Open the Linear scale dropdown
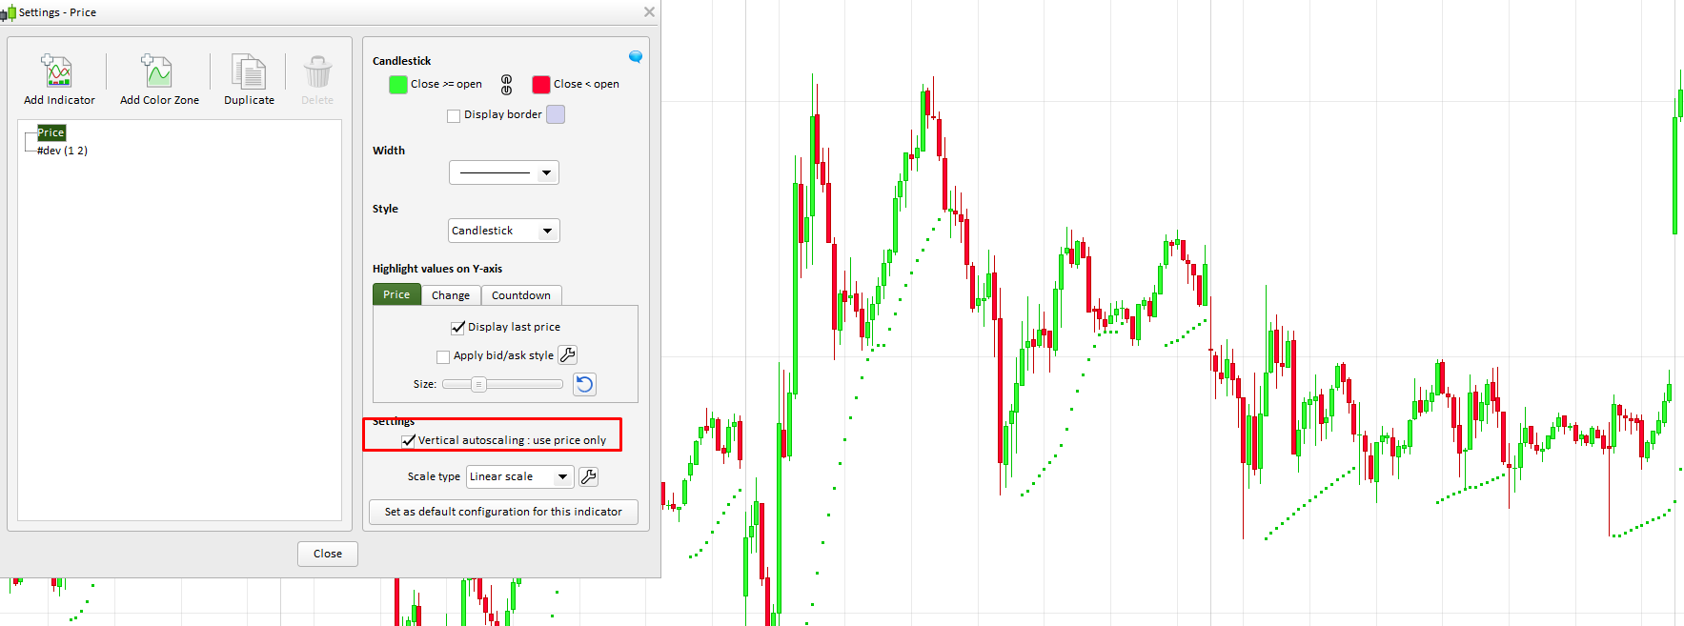This screenshot has height=626, width=1684. point(519,476)
